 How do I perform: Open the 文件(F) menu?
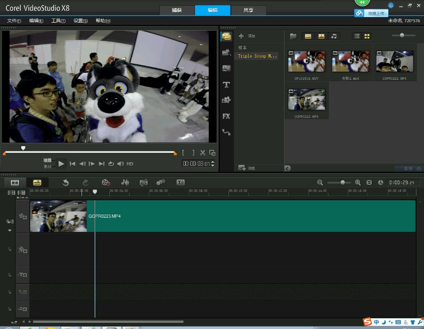[x=14, y=21]
